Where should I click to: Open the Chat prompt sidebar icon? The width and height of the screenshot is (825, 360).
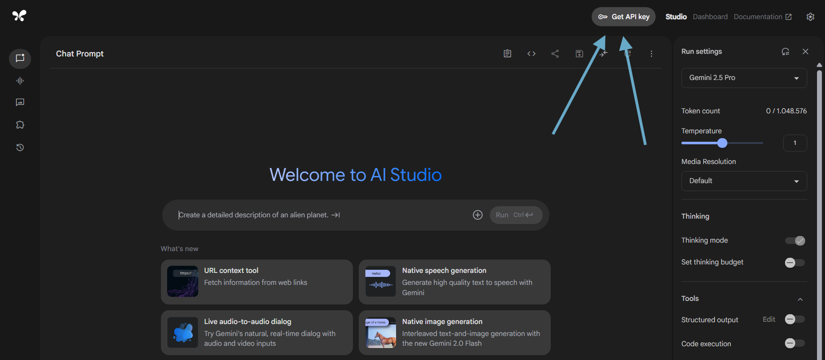click(20, 59)
